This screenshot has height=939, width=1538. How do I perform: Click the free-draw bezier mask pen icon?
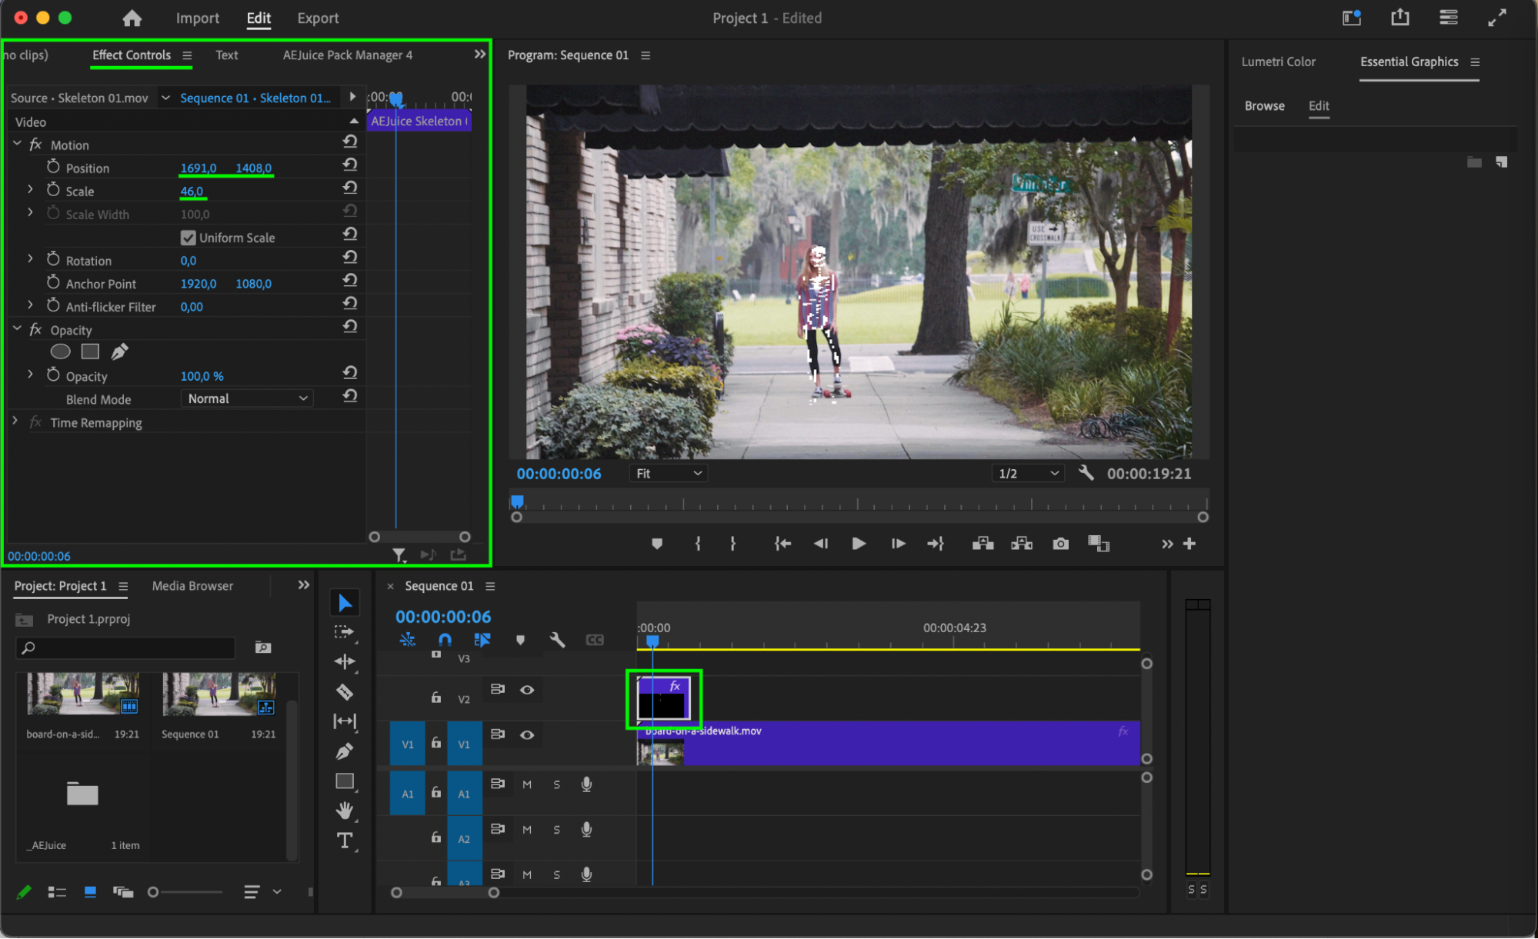tap(119, 352)
